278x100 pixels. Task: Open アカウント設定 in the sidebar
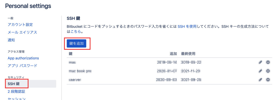pyautogui.click(x=20, y=25)
